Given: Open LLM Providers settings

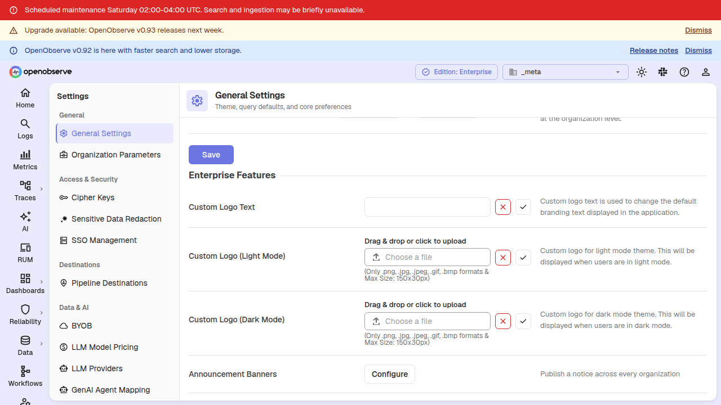Looking at the screenshot, I should (x=115, y=368).
